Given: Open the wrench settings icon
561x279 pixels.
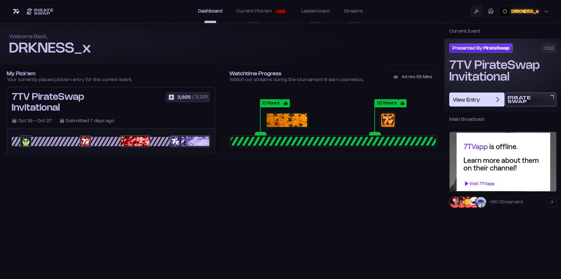Looking at the screenshot, I should click(x=477, y=11).
